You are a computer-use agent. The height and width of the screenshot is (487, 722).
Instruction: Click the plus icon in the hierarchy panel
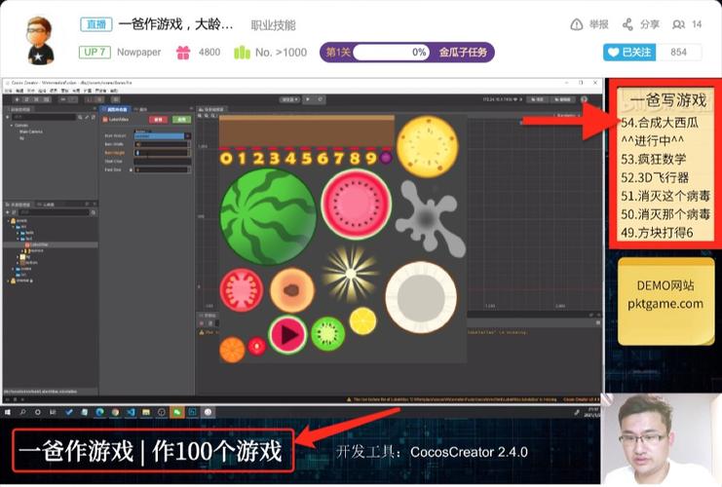coord(9,118)
